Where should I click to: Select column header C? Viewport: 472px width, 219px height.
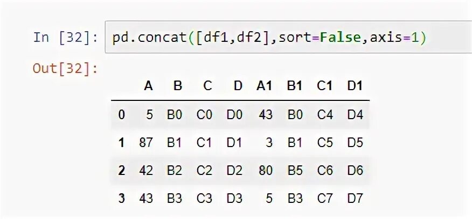(x=207, y=86)
